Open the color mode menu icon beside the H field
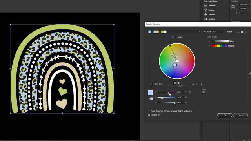The width and height of the screenshot is (251, 141). (x=190, y=92)
